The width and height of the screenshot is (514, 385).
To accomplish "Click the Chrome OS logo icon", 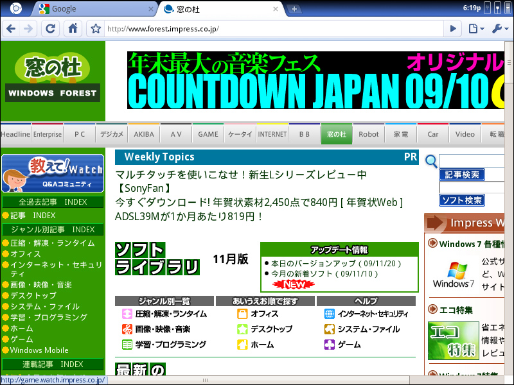I will click(15, 8).
